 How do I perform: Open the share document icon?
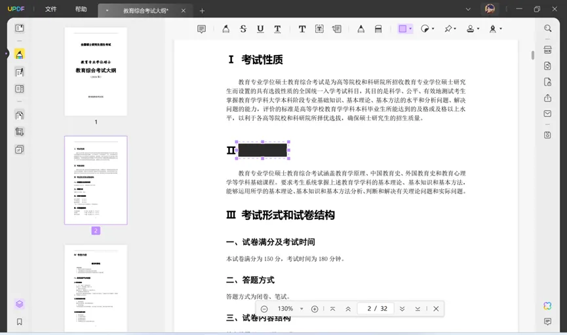(547, 98)
